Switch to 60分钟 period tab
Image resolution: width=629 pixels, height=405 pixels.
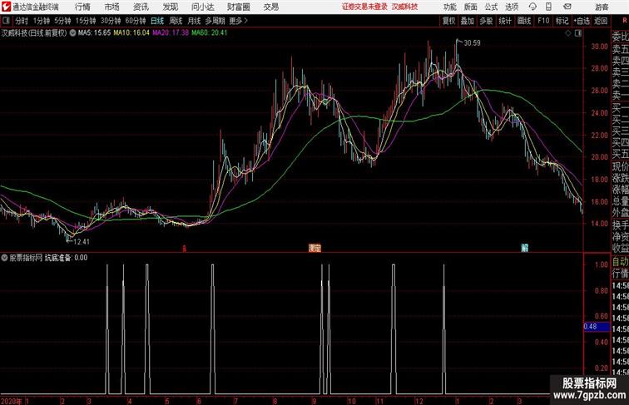[x=136, y=21]
